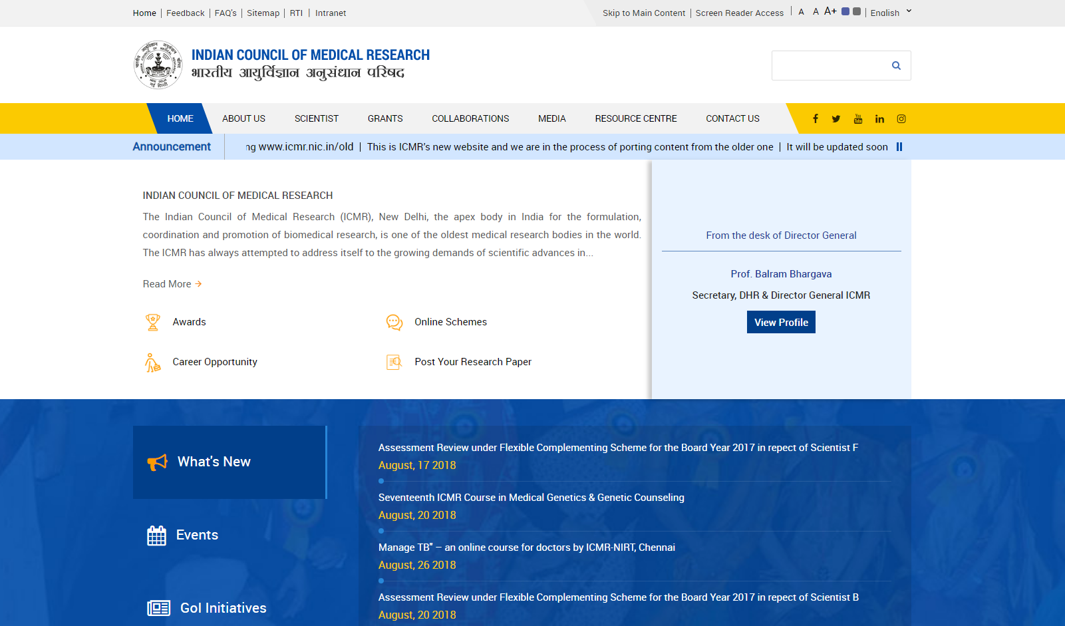This screenshot has width=1065, height=626.
Task: Open the Career Opportunity link
Action: pos(215,362)
